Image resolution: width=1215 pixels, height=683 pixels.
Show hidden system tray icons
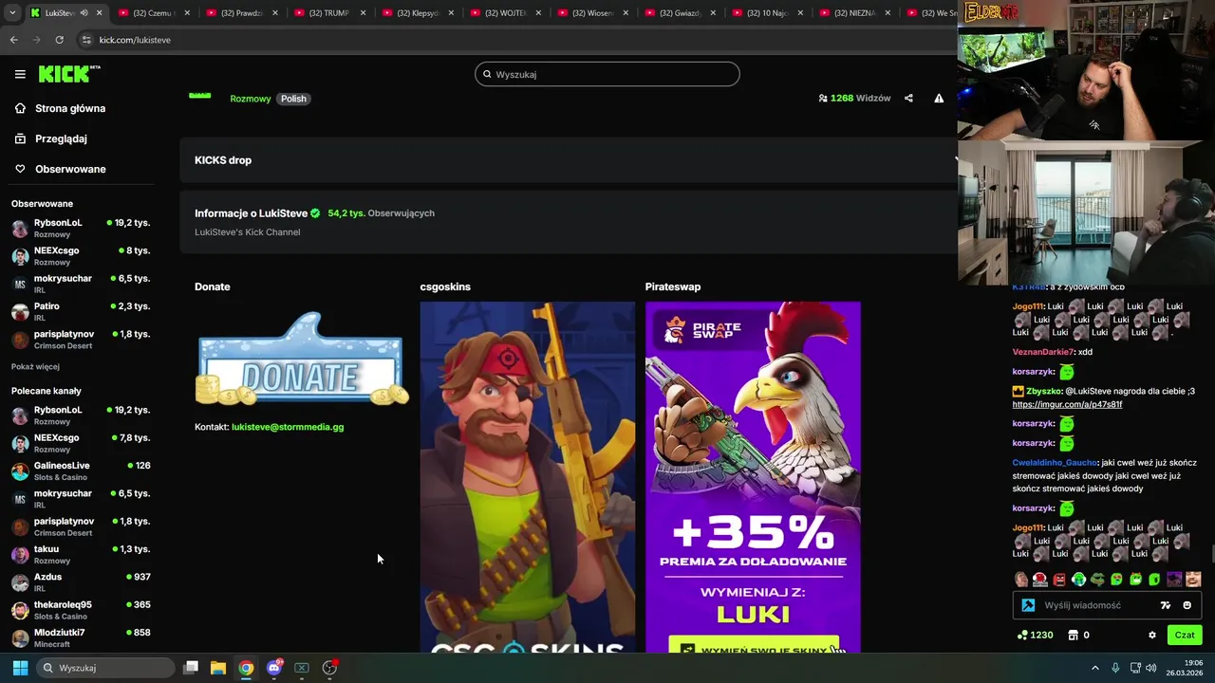coord(1094,668)
